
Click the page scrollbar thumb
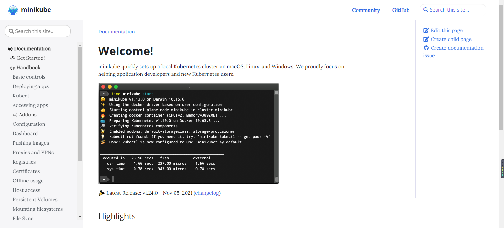point(501,67)
